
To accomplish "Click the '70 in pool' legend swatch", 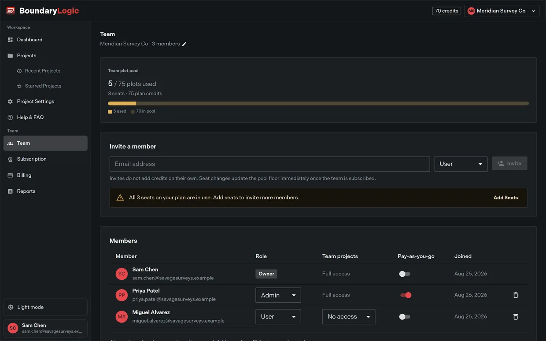I will pyautogui.click(x=133, y=112).
